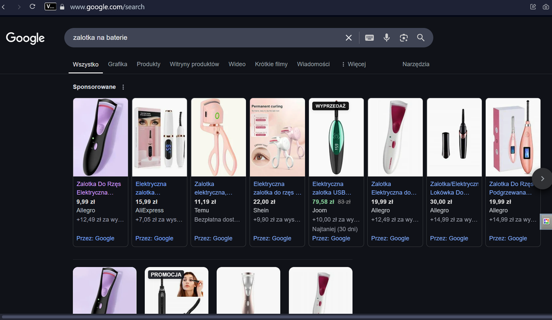552x320 pixels.
Task: Click the 30,00 zł price
Action: pyautogui.click(x=441, y=202)
